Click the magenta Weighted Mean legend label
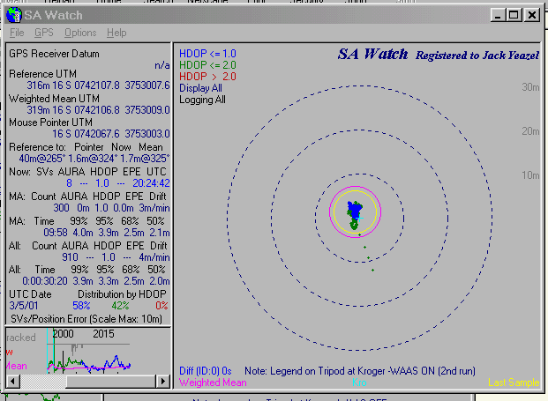This screenshot has height=401, width=548. point(213,382)
